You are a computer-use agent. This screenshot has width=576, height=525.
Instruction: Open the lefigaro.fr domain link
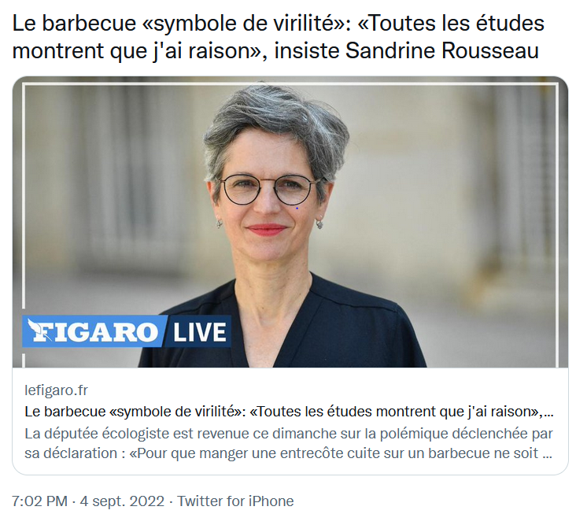(x=56, y=390)
